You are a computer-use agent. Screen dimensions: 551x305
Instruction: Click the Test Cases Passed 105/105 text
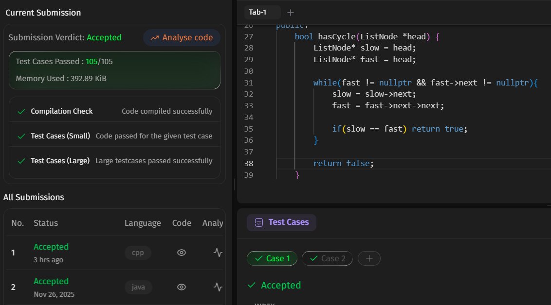point(64,61)
